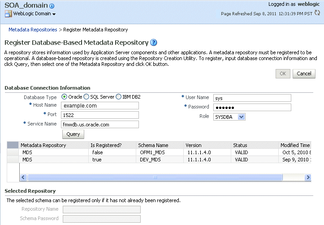This screenshot has width=324, height=225.
Task: Click the Cancel button
Action: point(304,74)
